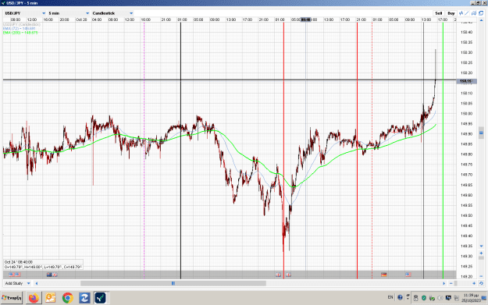Click the Buy button
This screenshot has width=488, height=305.
point(451,13)
